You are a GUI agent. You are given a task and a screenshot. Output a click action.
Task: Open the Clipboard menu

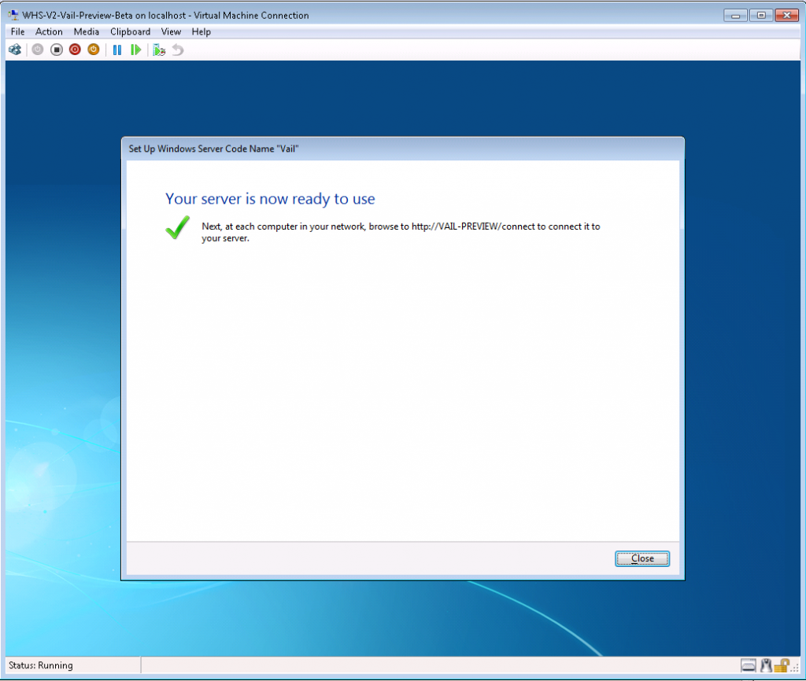pos(130,31)
